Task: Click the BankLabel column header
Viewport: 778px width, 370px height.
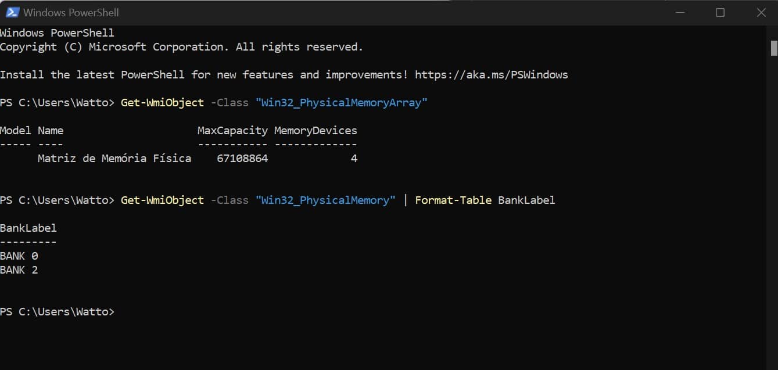Action: (x=28, y=228)
